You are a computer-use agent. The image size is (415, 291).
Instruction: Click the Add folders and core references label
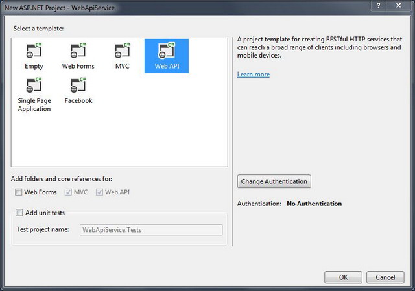(62, 179)
